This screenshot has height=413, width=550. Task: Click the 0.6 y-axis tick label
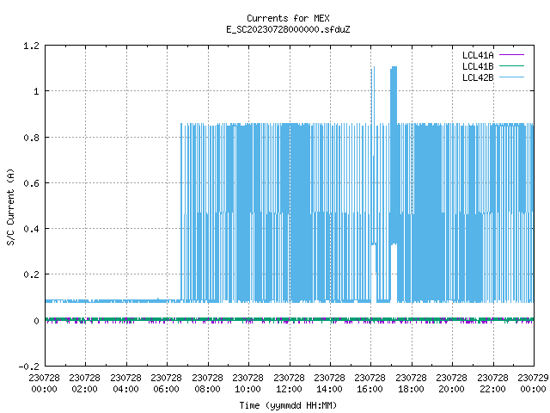(x=31, y=183)
